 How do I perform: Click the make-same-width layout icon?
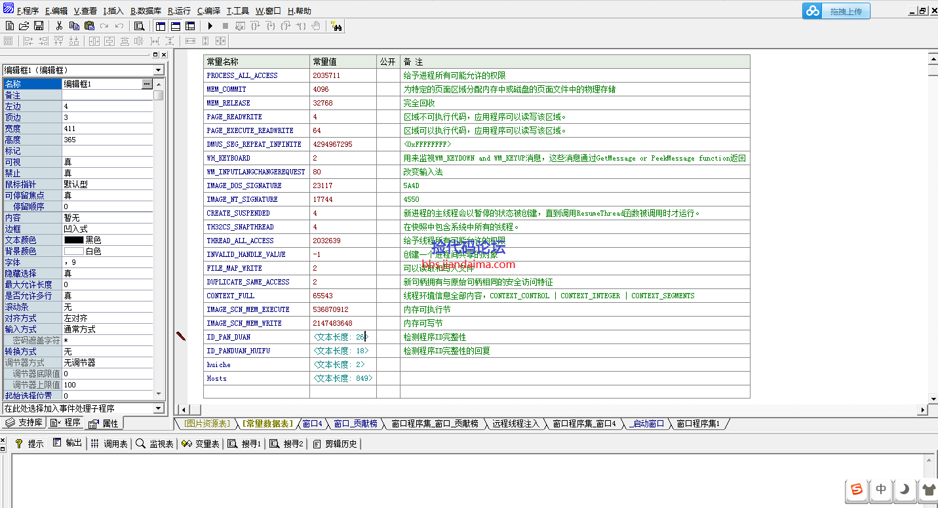coord(190,41)
